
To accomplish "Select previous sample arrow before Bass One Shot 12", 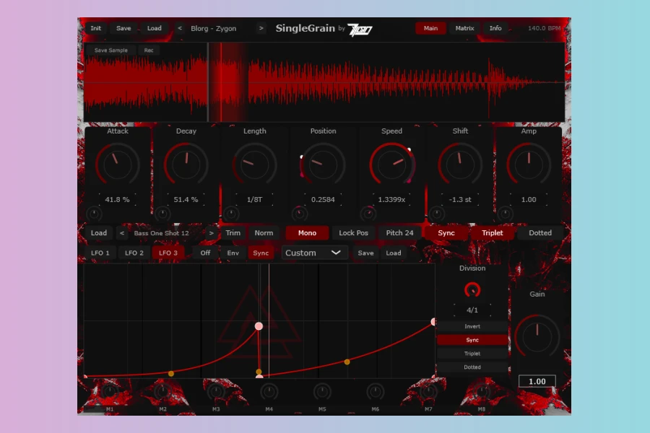I will [x=122, y=233].
